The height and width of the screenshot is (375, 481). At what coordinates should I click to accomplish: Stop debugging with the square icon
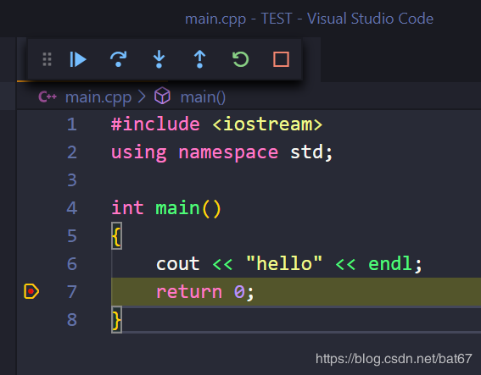click(x=281, y=59)
